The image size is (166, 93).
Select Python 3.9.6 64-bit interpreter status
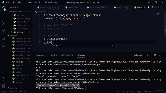tap(10, 91)
